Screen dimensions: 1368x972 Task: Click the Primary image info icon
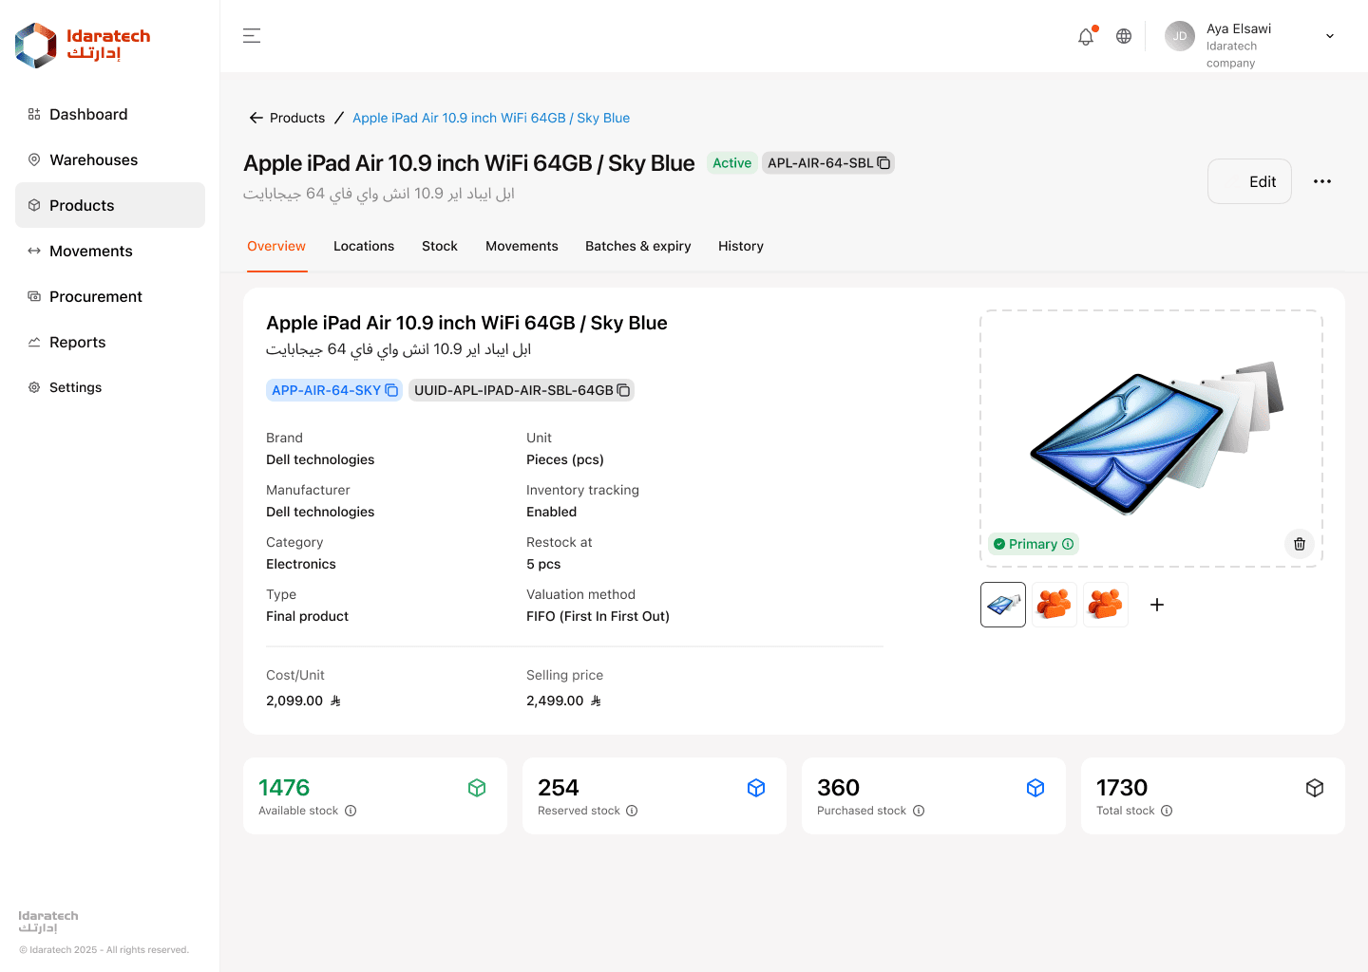pos(1068,544)
